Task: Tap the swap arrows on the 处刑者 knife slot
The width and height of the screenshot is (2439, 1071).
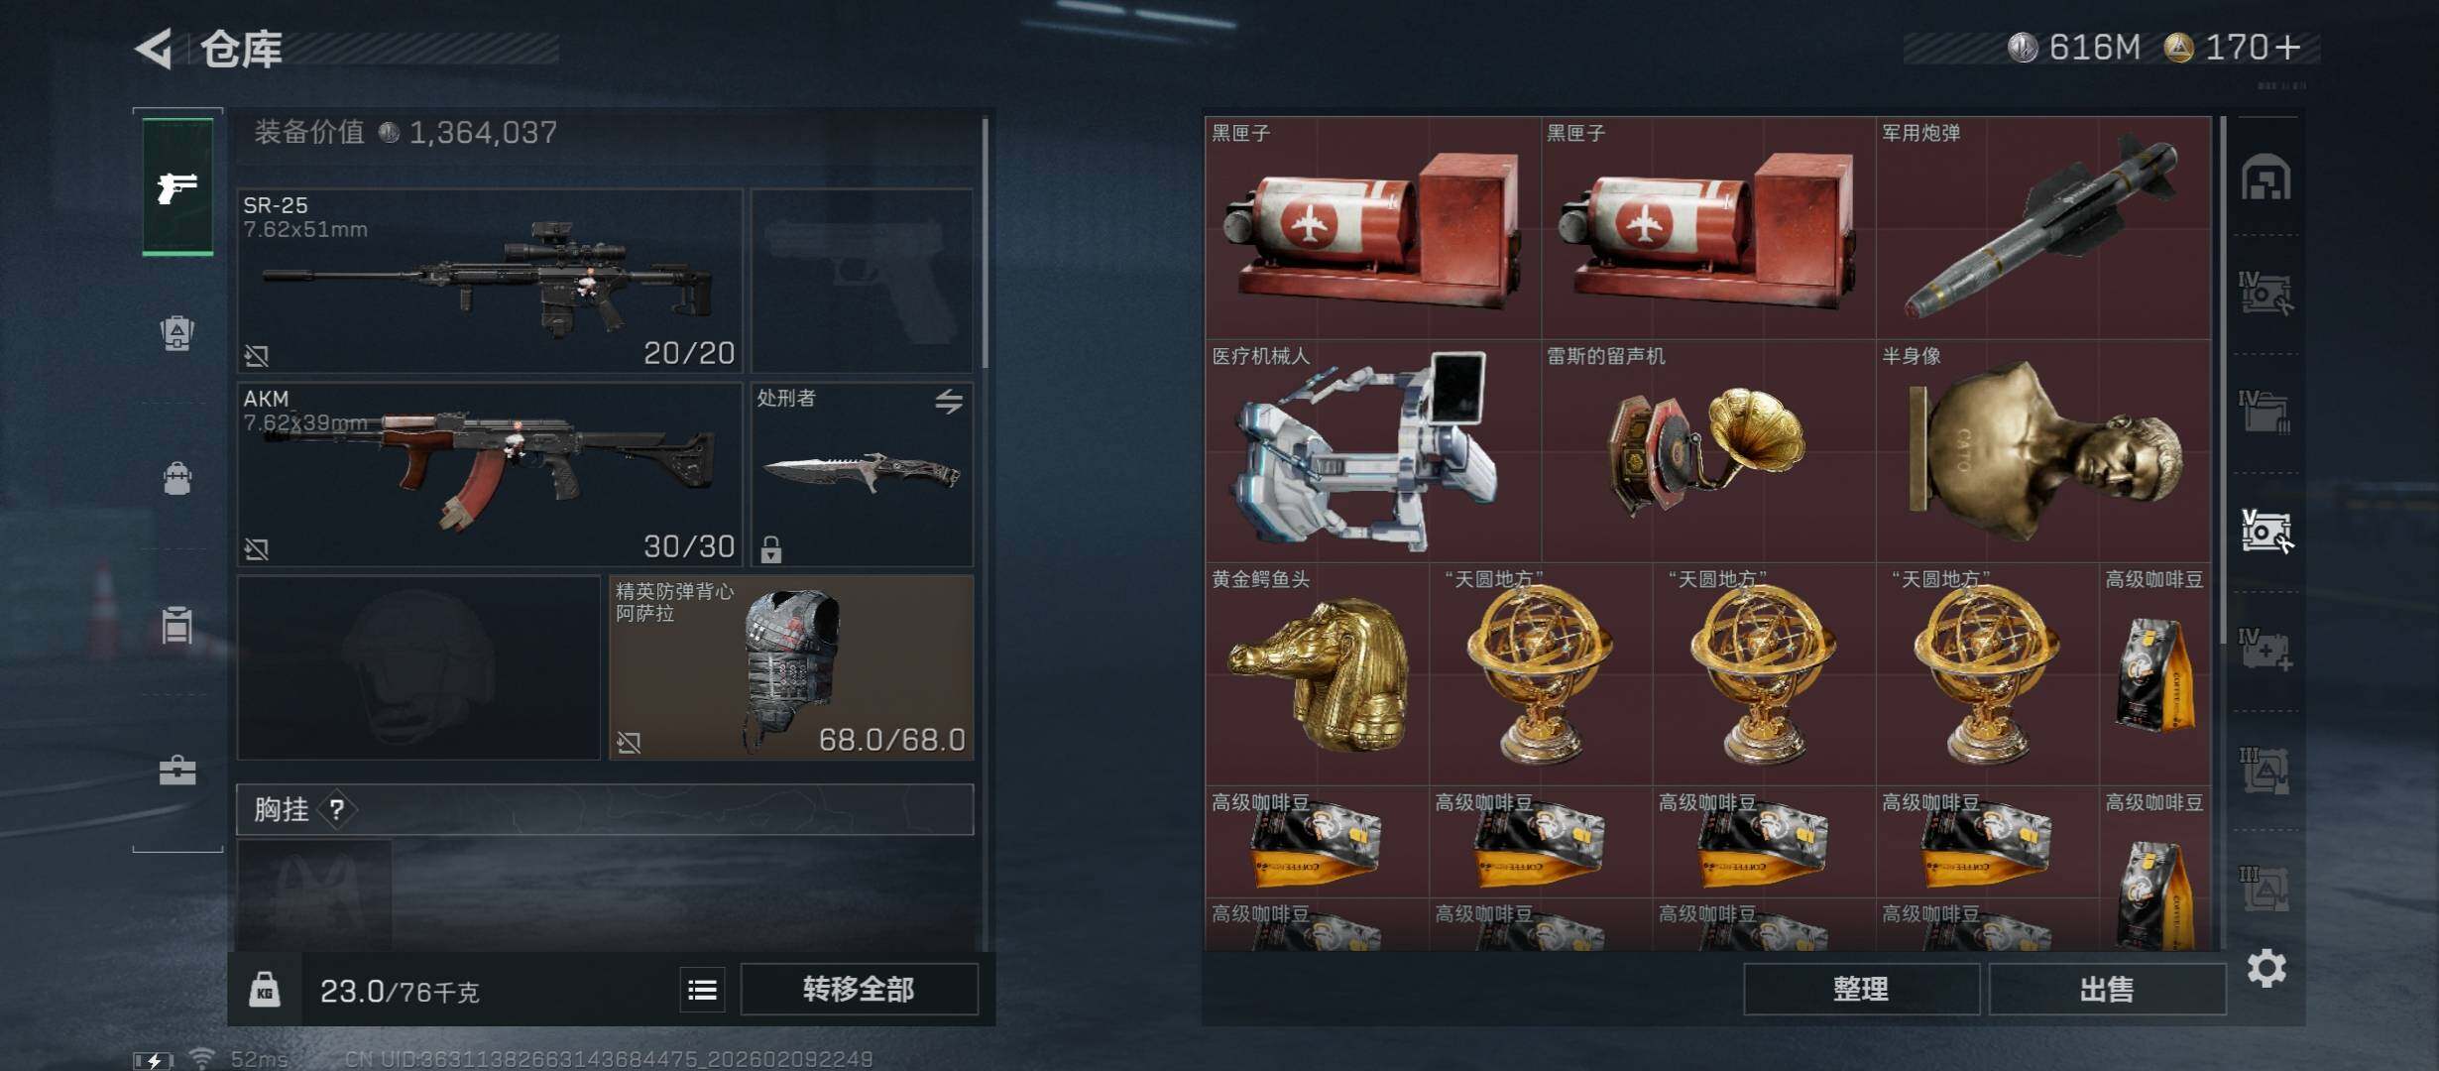Action: click(949, 402)
